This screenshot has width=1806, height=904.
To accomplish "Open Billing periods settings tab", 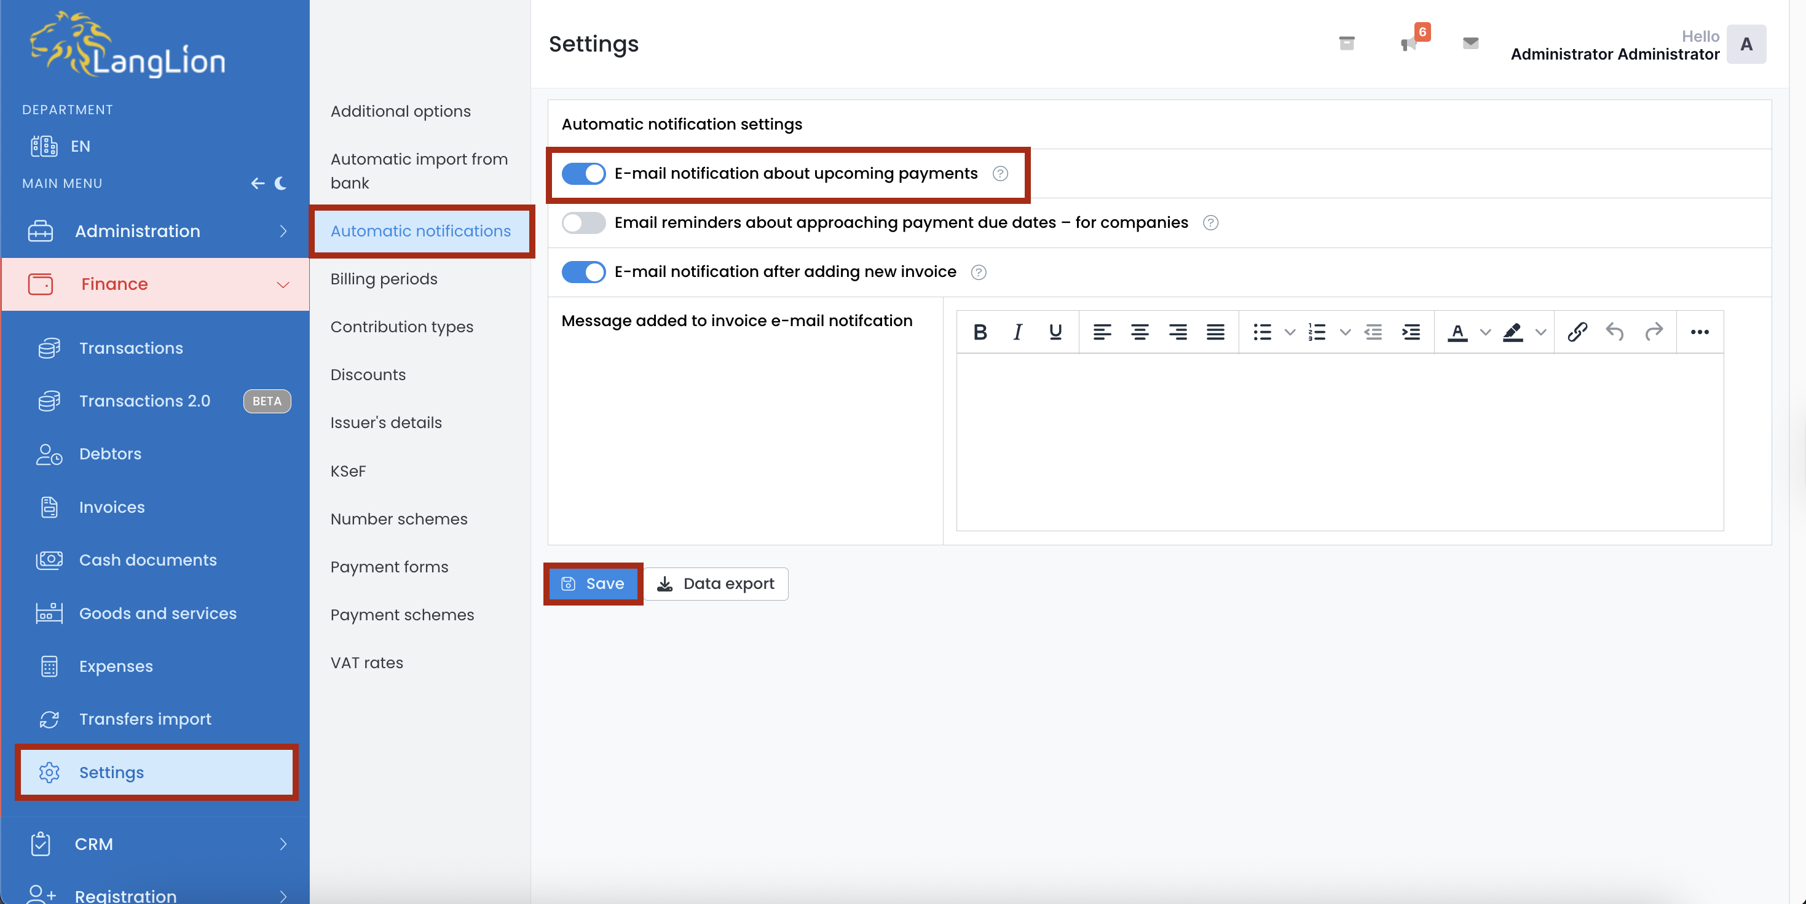I will (x=384, y=279).
